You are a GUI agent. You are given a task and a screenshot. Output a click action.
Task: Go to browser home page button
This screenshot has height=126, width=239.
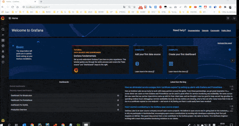17,7
